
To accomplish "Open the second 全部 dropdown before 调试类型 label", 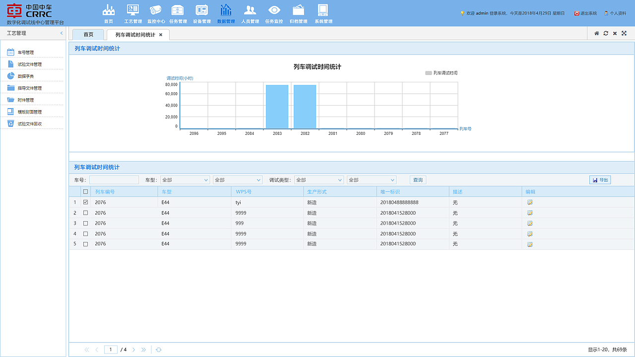I will point(238,180).
